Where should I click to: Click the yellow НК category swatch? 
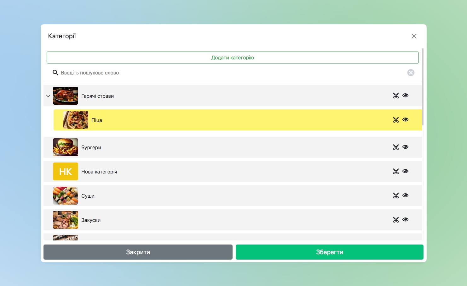tap(66, 171)
